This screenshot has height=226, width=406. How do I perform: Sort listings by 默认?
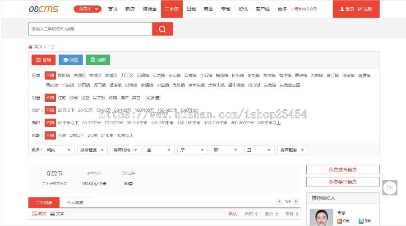coord(232,213)
